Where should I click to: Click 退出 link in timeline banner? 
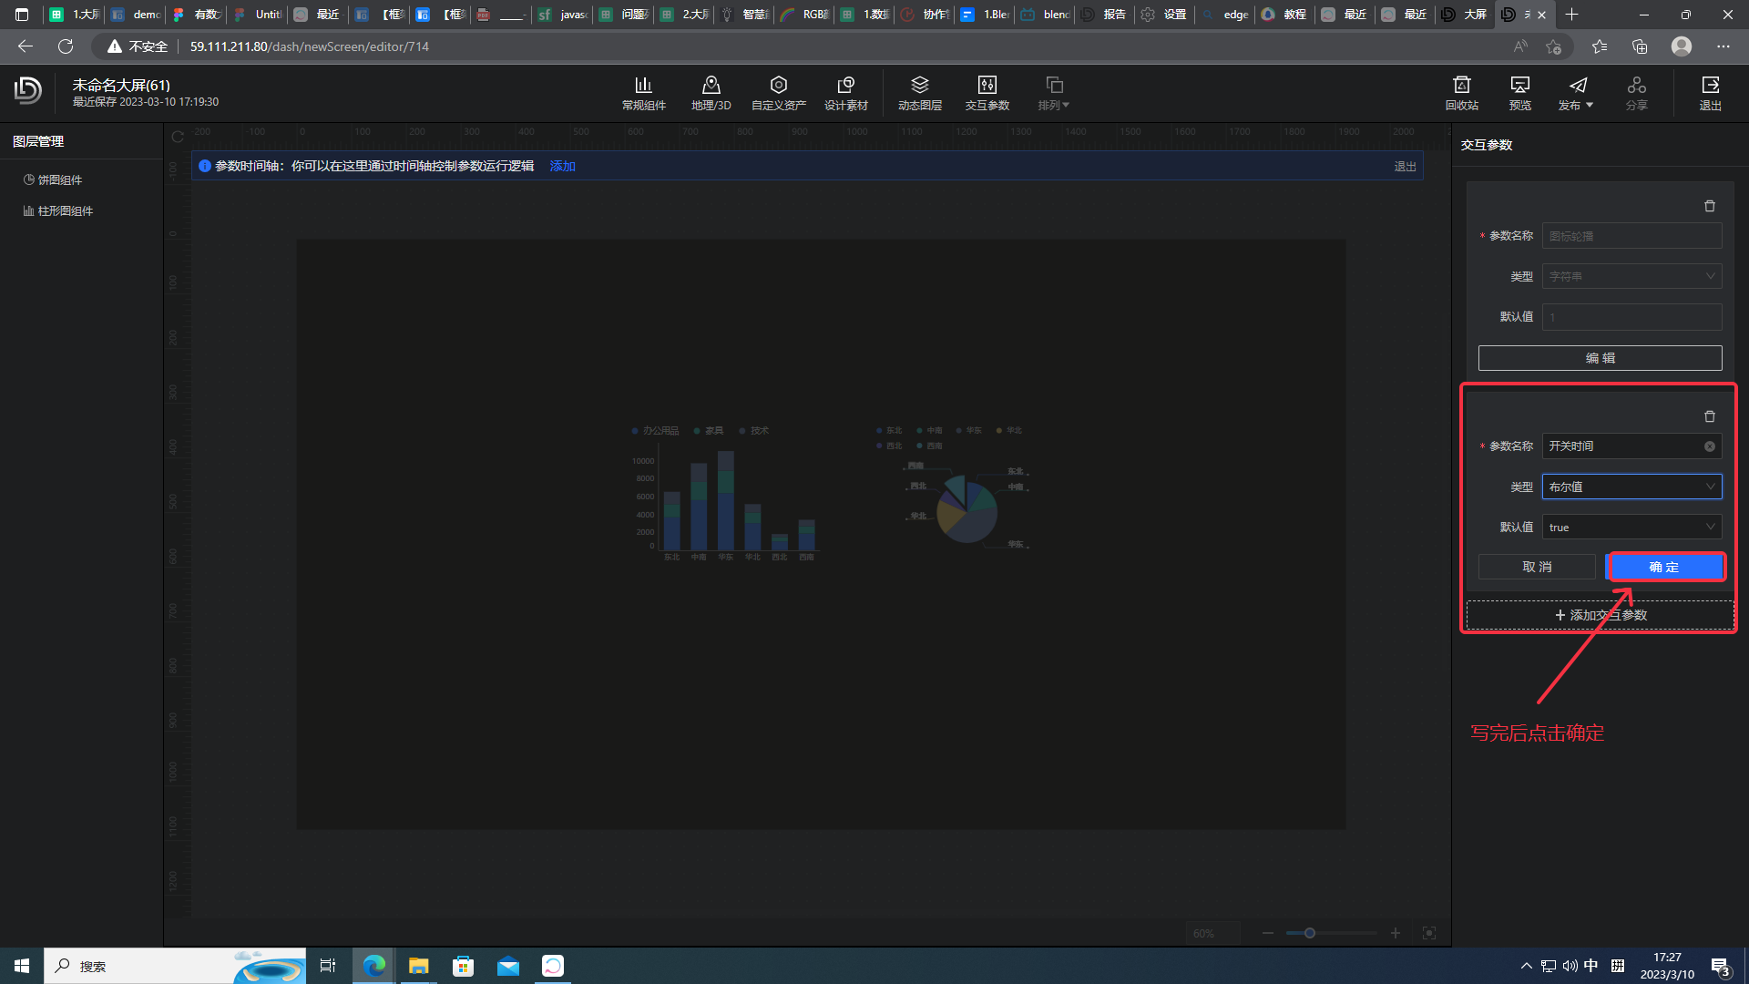(x=1405, y=167)
